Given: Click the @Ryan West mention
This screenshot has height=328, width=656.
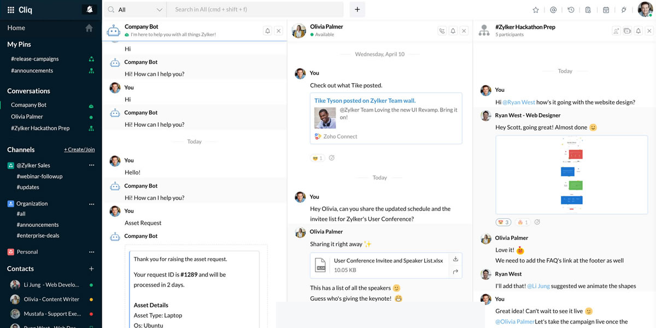Looking at the screenshot, I should pos(519,102).
